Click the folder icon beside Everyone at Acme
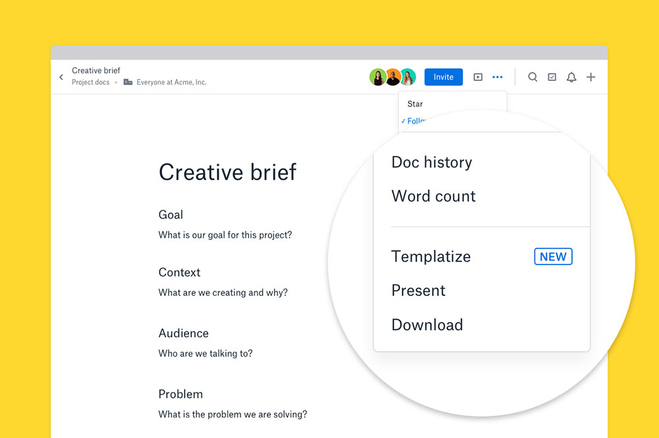Viewport: 659px width, 438px height. click(128, 82)
